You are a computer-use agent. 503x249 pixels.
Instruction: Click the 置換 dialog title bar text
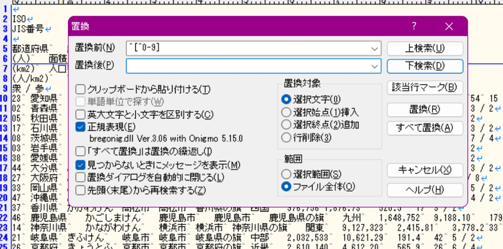pos(80,26)
